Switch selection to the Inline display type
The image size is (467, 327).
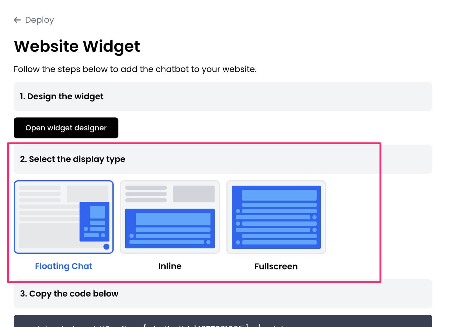(170, 217)
